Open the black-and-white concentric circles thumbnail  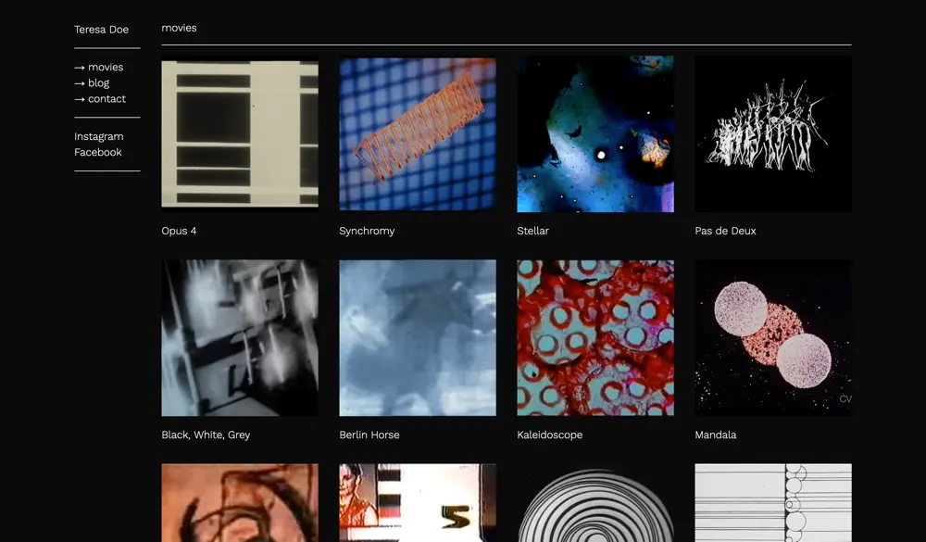pos(595,503)
